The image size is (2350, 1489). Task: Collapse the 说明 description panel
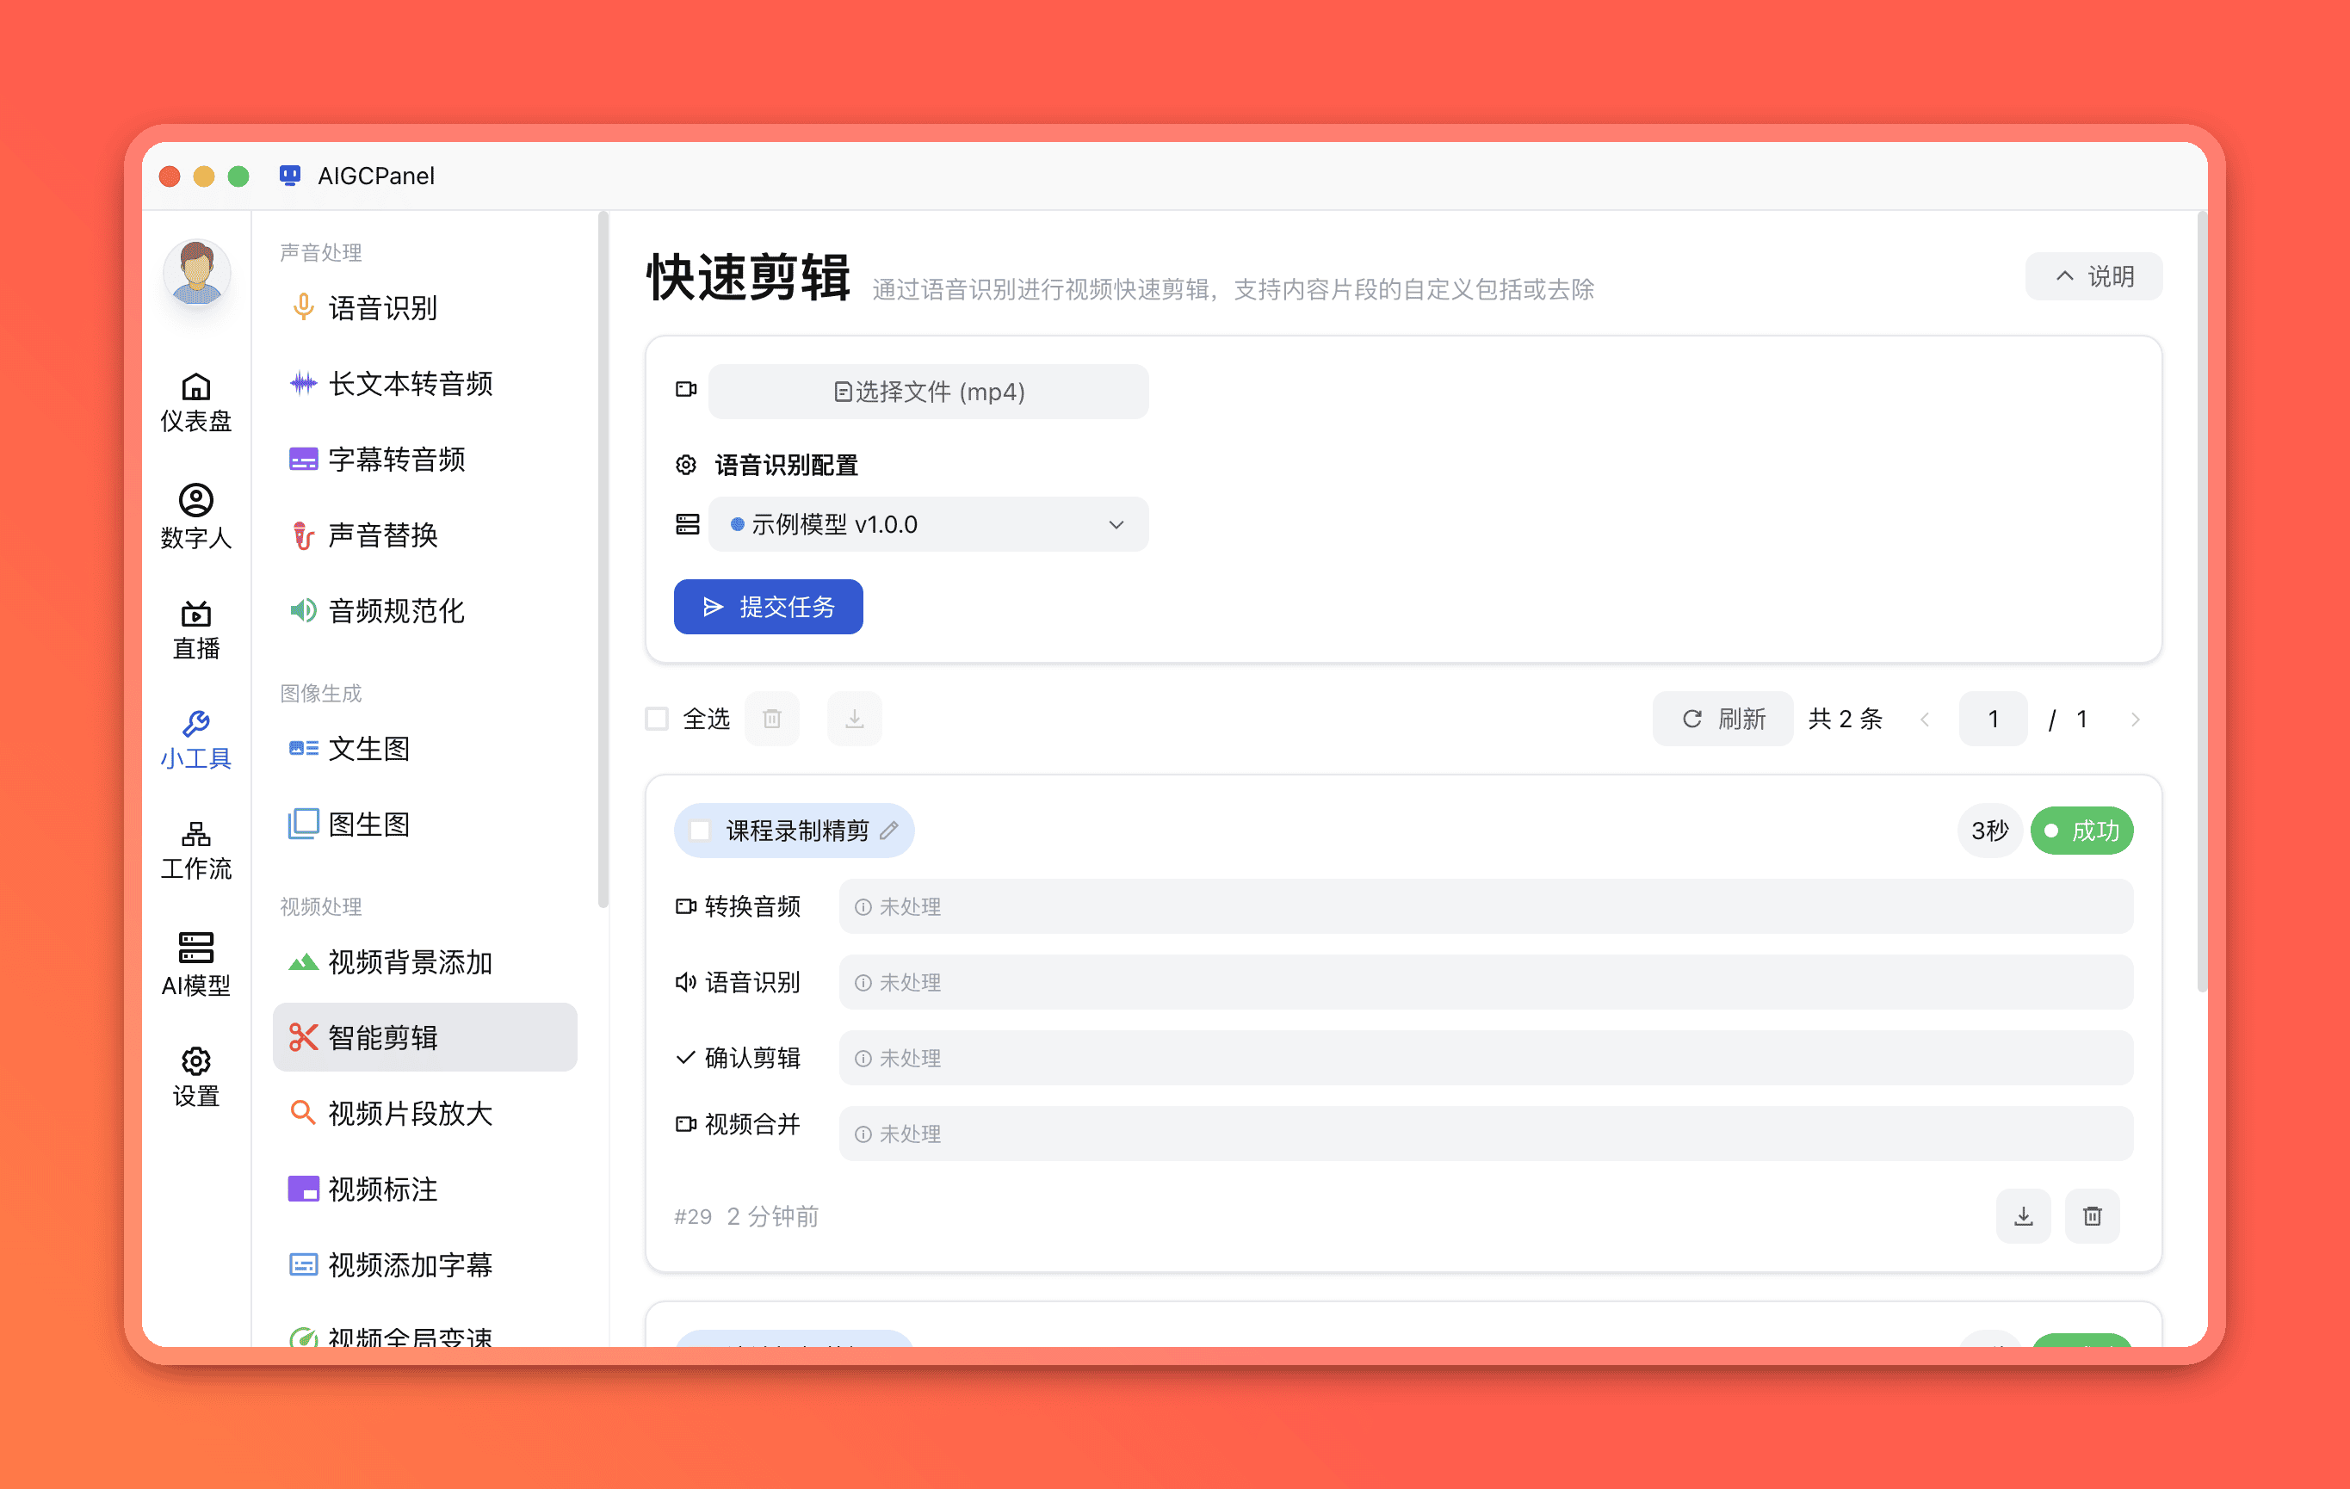pos(2093,276)
